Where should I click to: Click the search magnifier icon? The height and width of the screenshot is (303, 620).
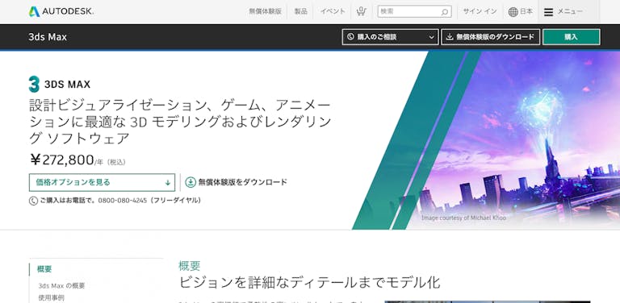click(445, 12)
